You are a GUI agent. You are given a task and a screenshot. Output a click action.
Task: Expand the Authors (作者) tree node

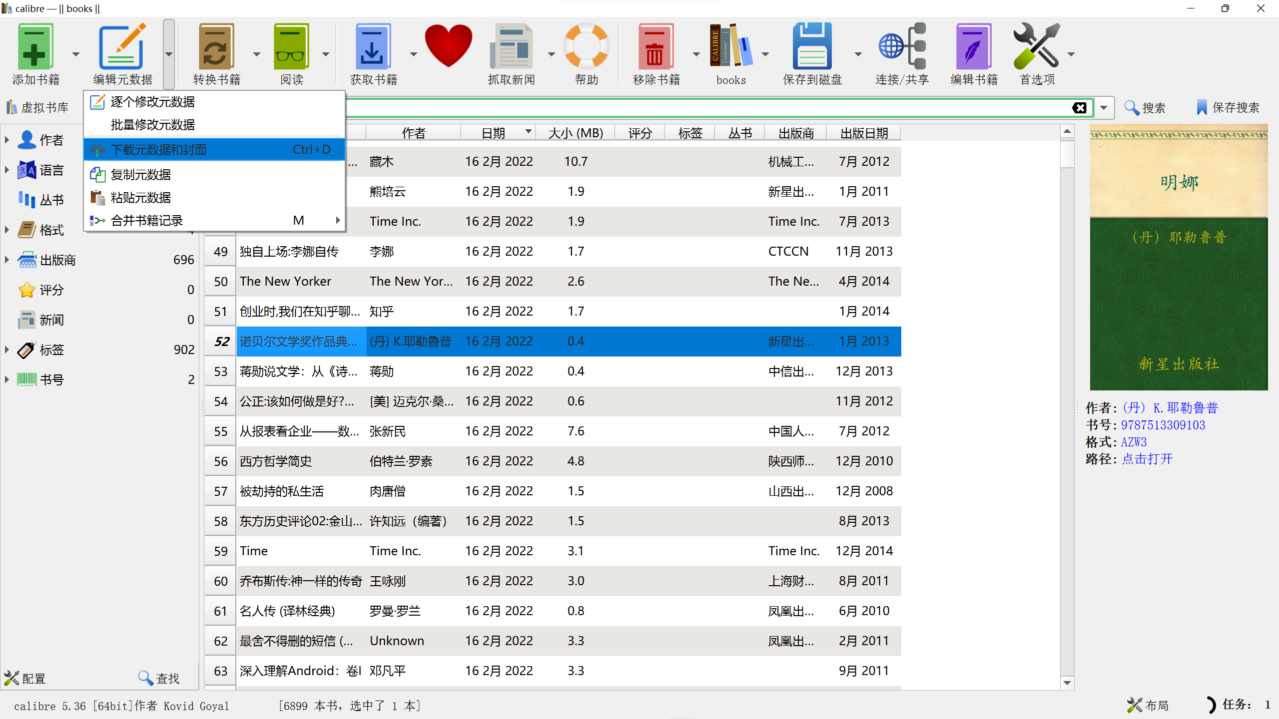[x=7, y=140]
